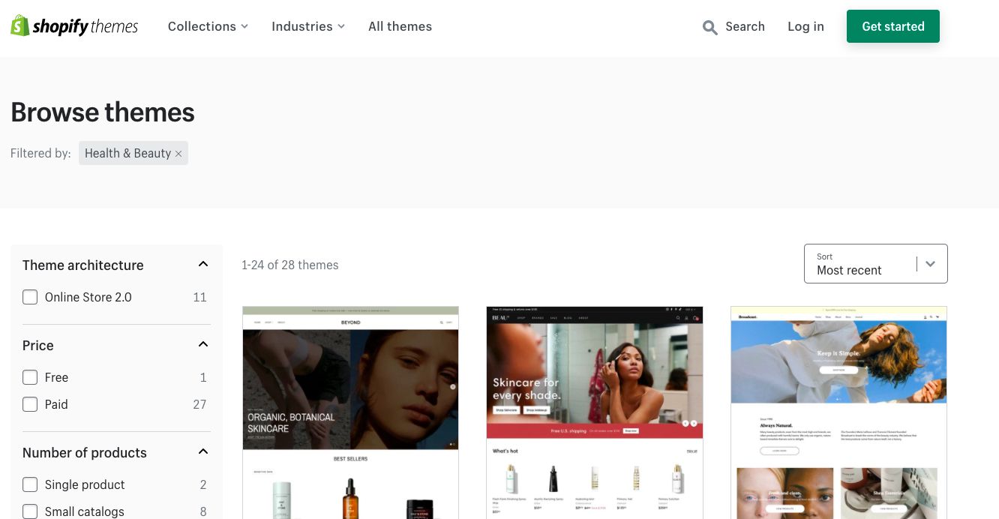Open the Beau skincare theme thumbnail
Viewport: 999px width, 519px height.
pyautogui.click(x=594, y=412)
